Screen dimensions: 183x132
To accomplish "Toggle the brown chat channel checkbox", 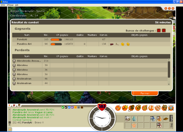I will coord(82,107).
